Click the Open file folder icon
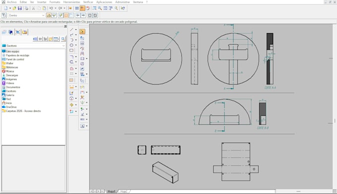The width and height of the screenshot is (337, 194). 14,8
